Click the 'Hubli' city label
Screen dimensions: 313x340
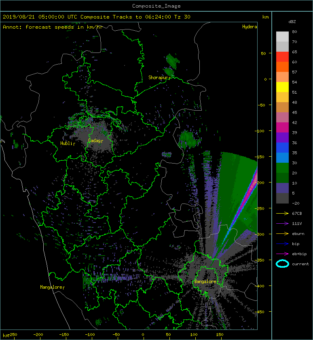pos(66,143)
